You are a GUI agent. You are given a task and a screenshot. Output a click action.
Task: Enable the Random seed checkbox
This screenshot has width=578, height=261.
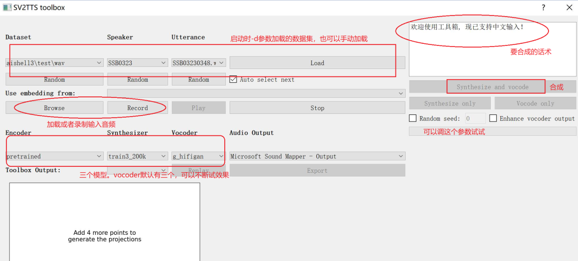pos(413,118)
